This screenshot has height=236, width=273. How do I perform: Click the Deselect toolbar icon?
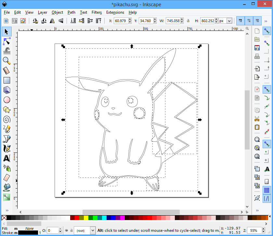click(23, 21)
